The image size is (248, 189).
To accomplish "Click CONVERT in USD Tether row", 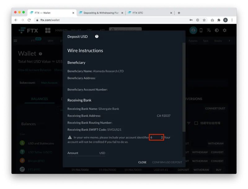I will (217, 152).
